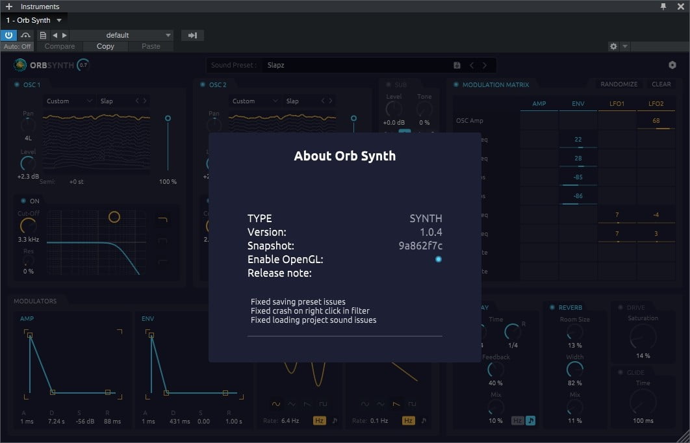This screenshot has width=690, height=443.
Task: Toggle DRIVE enable dot
Action: 620,307
